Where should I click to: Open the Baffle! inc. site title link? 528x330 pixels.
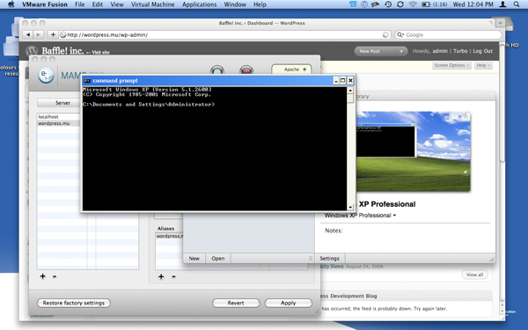62,50
